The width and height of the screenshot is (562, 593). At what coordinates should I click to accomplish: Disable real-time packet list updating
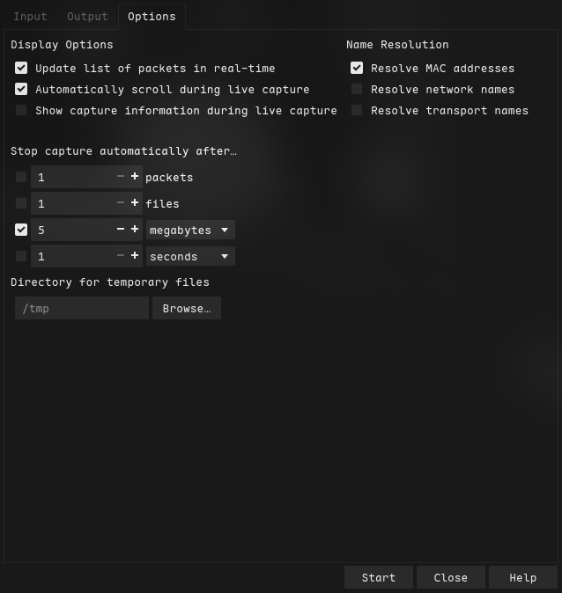point(21,68)
